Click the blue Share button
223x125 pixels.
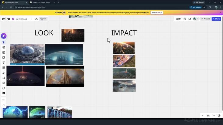coord(216,19)
